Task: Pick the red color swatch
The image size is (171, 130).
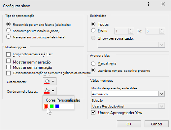Action: pos(46,107)
